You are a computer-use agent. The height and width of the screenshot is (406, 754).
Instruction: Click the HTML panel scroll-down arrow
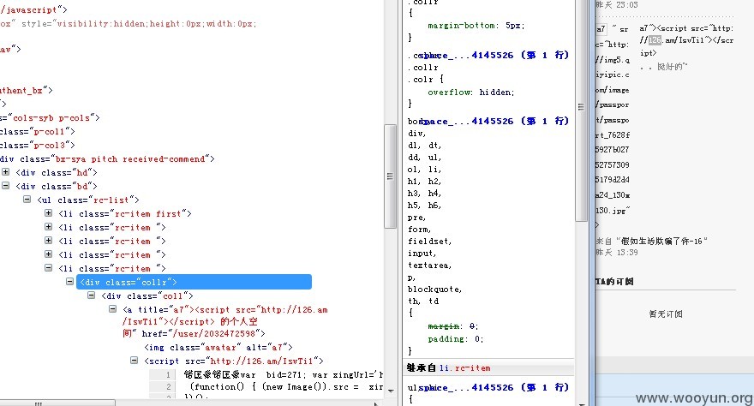click(391, 391)
